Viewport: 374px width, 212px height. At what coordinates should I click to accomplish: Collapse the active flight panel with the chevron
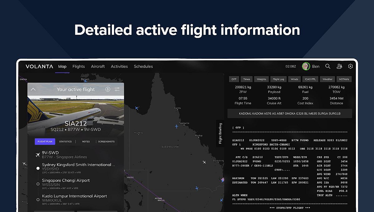tap(33, 89)
